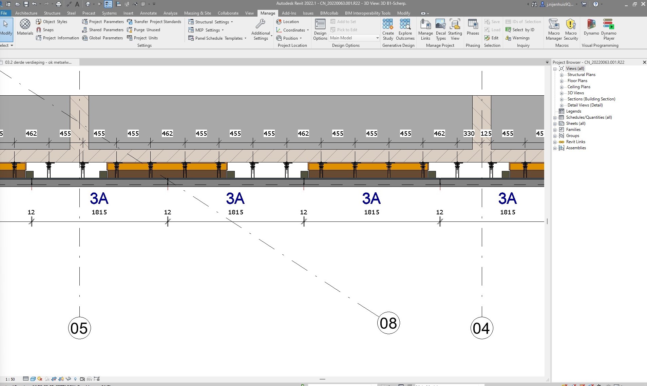Expand the Families node in Project Browser

tap(555, 130)
